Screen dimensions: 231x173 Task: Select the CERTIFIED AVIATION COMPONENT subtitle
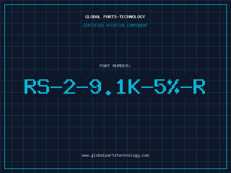tap(115, 25)
